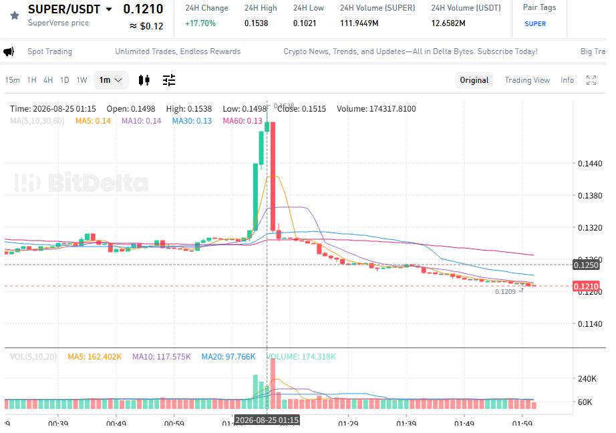Click the SUPER pair tag
Image resolution: width=616 pixels, height=433 pixels.
click(x=535, y=23)
